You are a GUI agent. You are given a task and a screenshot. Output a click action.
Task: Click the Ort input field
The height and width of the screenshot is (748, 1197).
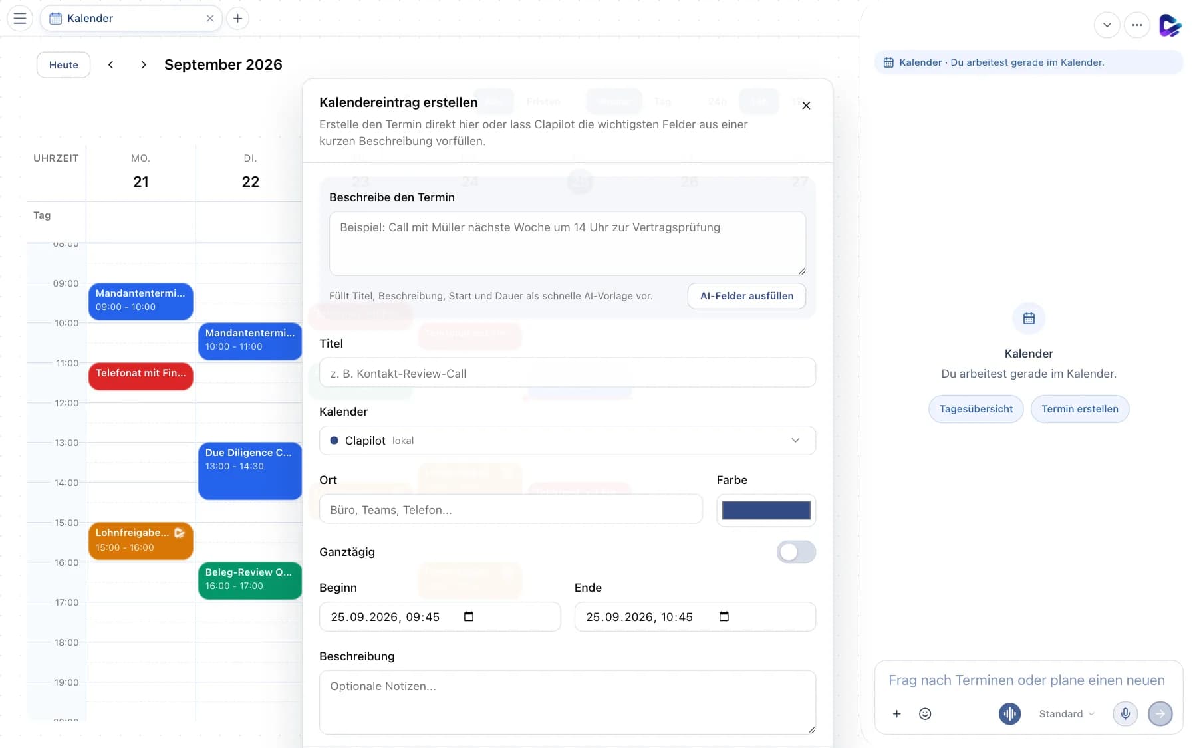(x=511, y=509)
